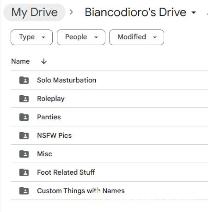
Task: Select the NSFW Pics folder name
Action: [54, 135]
